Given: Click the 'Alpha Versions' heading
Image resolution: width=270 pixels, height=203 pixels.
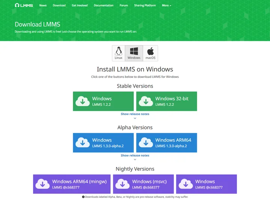Looking at the screenshot, I should (x=135, y=127).
